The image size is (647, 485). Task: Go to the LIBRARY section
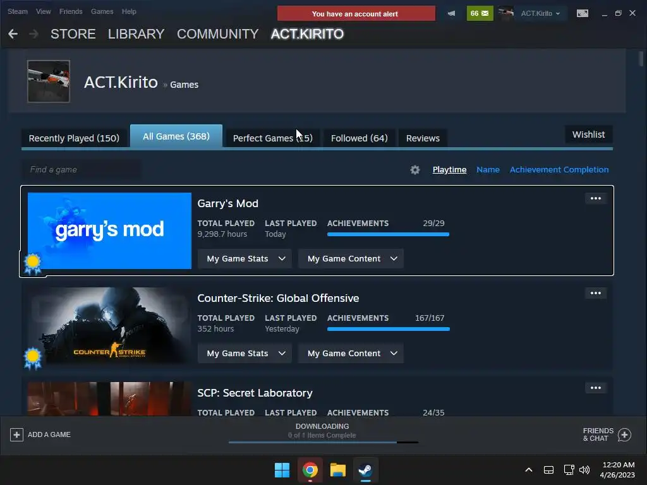136,34
